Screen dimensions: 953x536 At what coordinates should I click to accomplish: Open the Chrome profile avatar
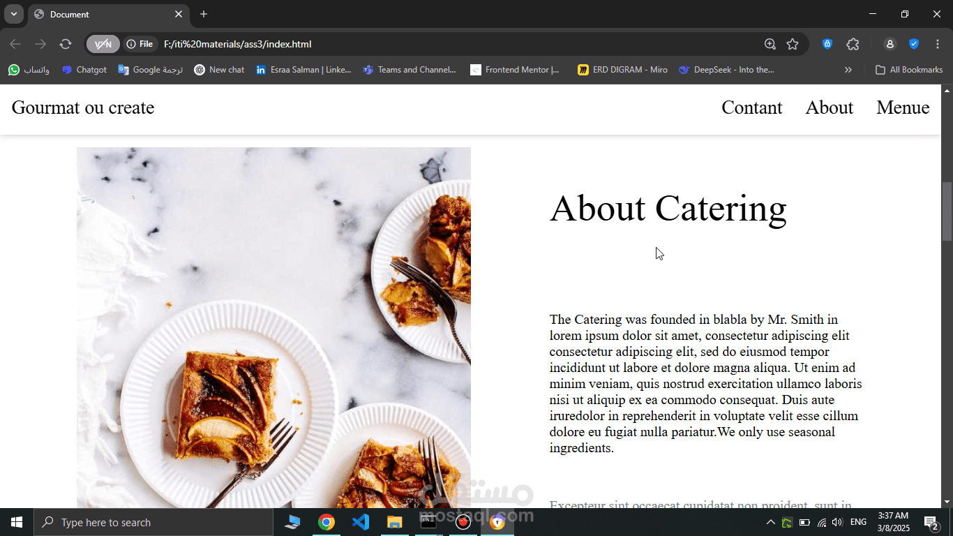[890, 44]
